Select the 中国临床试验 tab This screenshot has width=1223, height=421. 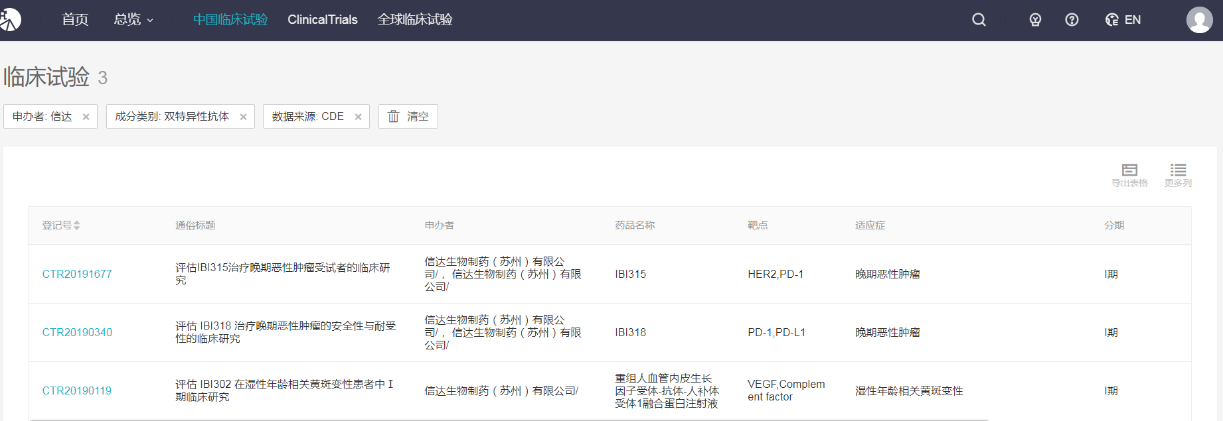coord(230,20)
